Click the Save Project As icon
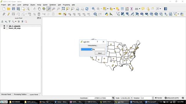 18,9
